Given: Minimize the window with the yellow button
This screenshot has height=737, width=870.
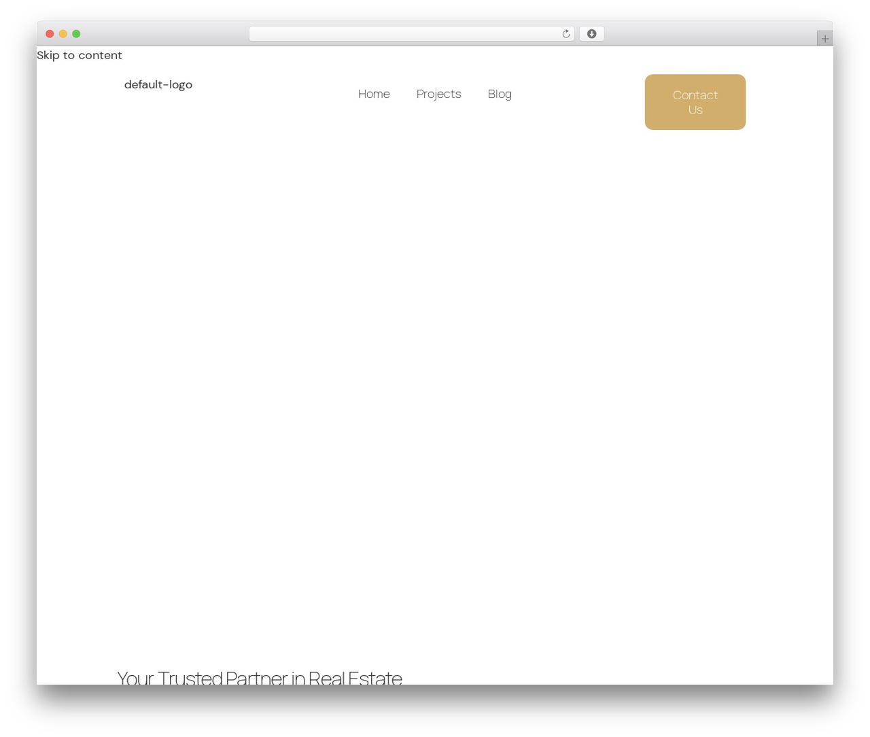Looking at the screenshot, I should click(63, 34).
